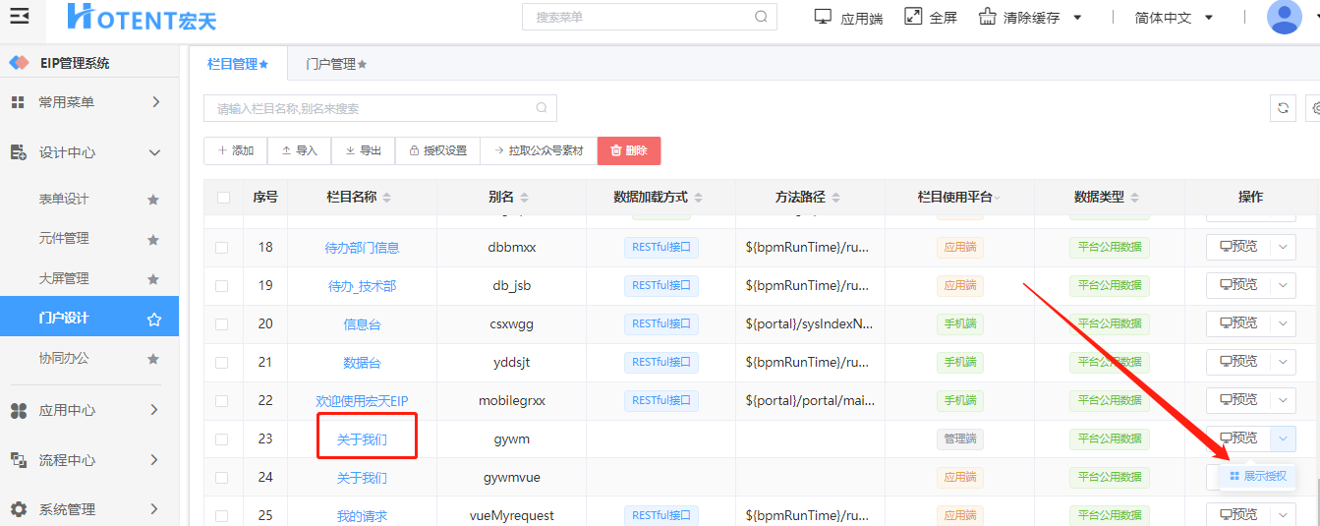Click the refresh icon above the table

(1283, 108)
